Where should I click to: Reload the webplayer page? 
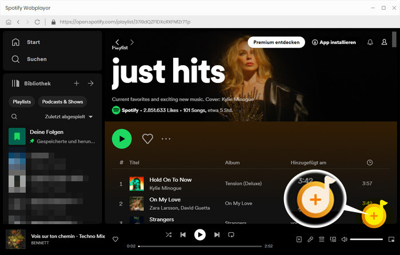[37, 22]
